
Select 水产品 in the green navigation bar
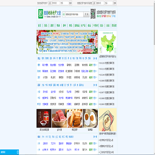83,25
